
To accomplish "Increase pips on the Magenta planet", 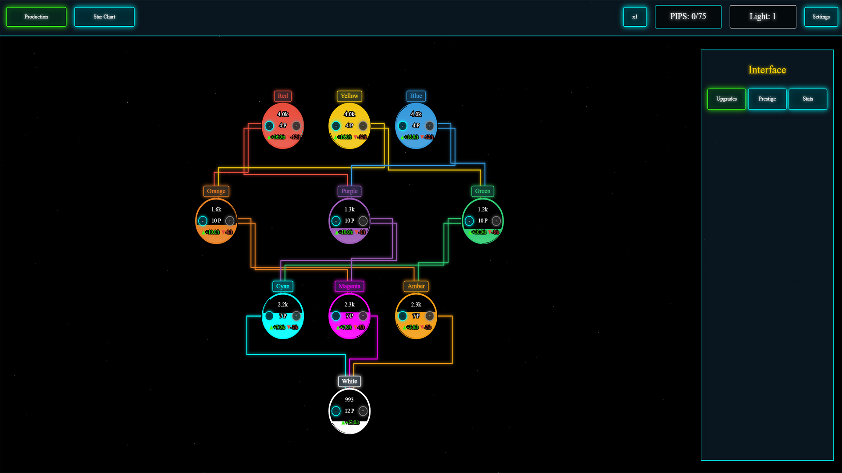I will point(363,316).
